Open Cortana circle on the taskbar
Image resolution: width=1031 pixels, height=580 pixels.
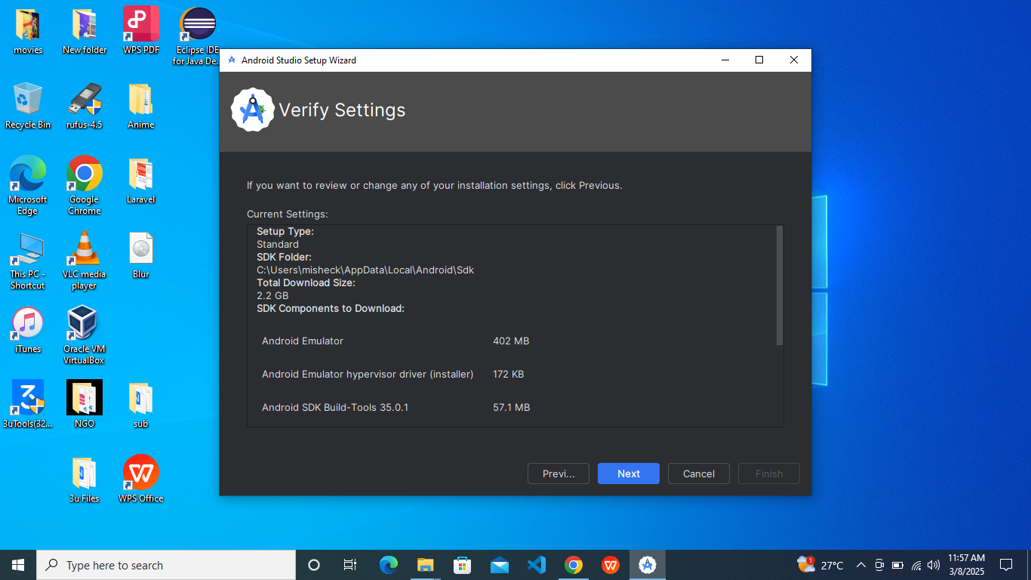coord(314,565)
